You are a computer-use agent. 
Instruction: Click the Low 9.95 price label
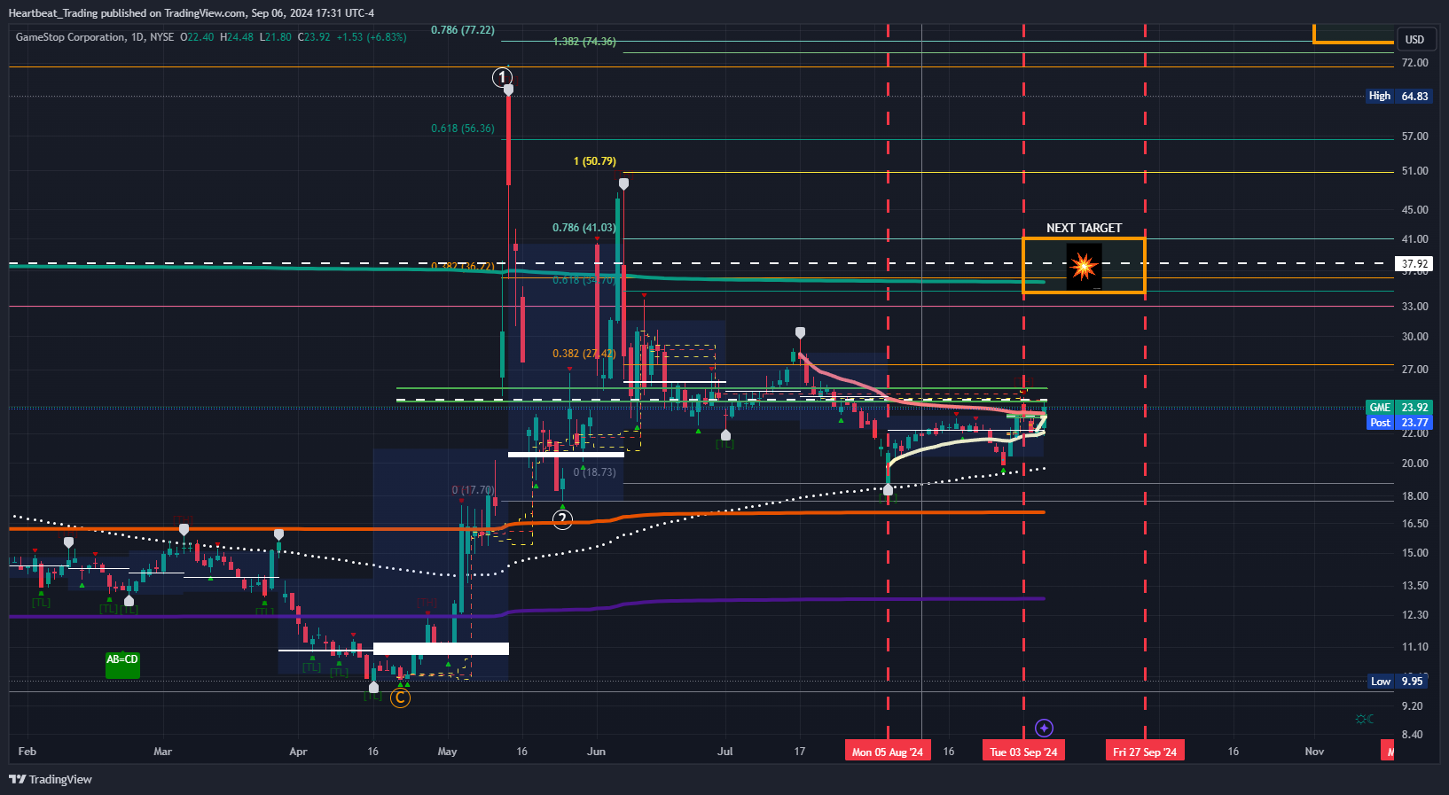(1398, 682)
